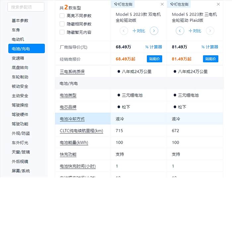Pin the dual-motor column to the left
232x229 pixels.
coord(123,4)
